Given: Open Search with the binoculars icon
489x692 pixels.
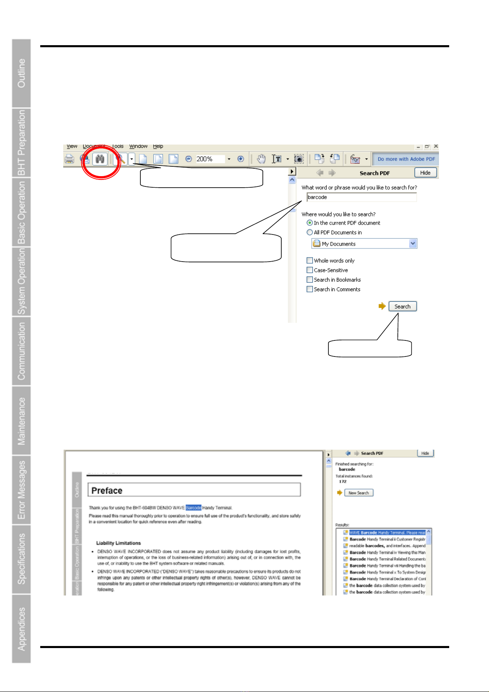Looking at the screenshot, I should [100, 159].
